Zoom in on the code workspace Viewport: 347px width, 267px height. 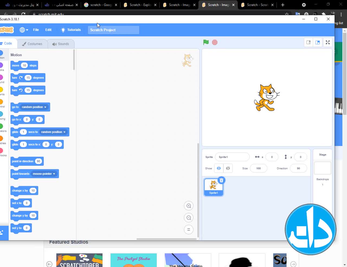click(189, 206)
